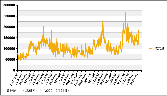This screenshot has width=167, height=96.
Task: Click the 2019-10-15 date label
Action: [x=70, y=79]
